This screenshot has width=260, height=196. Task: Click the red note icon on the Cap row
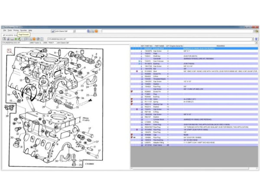(132, 135)
